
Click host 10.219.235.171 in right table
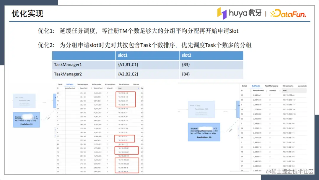point(289,105)
